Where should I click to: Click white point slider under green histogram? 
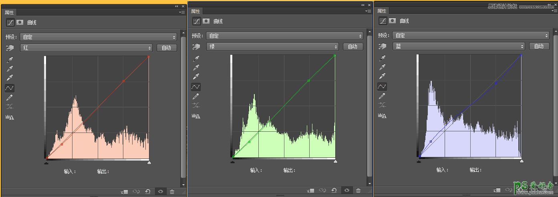click(335, 161)
